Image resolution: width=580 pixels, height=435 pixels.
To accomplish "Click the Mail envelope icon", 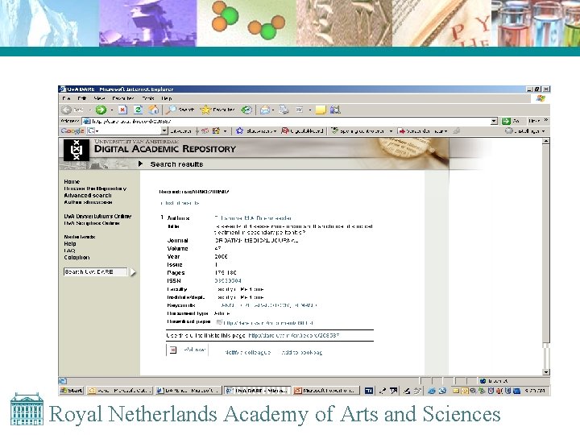I will click(265, 110).
